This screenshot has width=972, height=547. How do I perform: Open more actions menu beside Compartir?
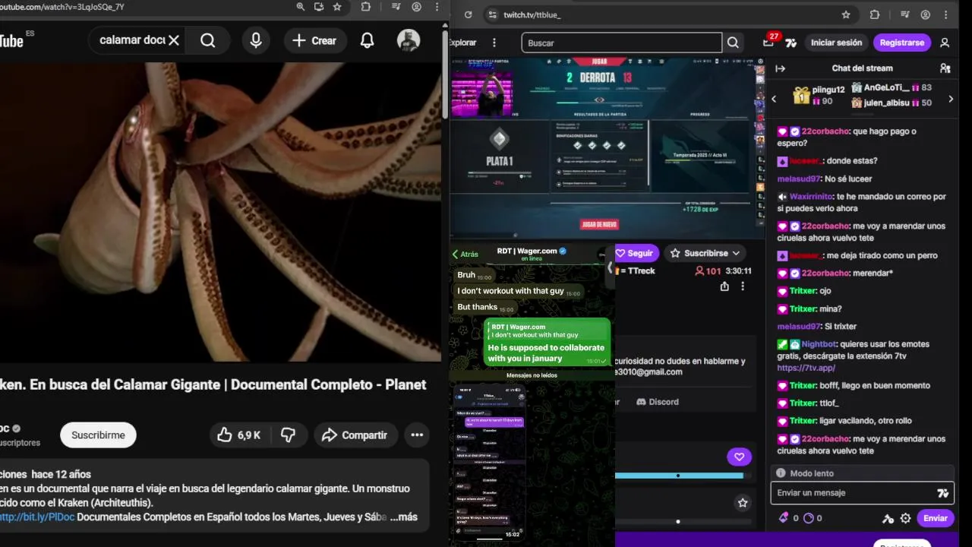tap(417, 435)
